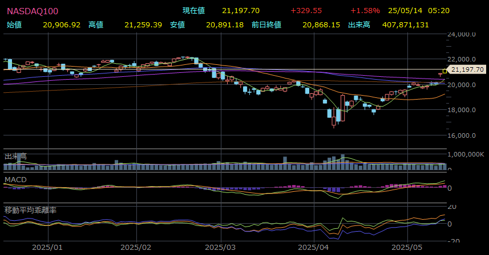Viewport: 489px width, 255px height.
Task: Click the 出来高 label in the header
Action: [359, 25]
